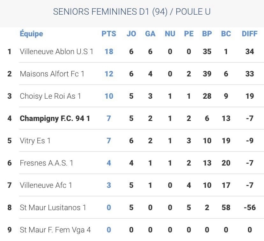The image size is (264, 241).
Task: Sort by the DIFF column header
Action: coord(249,33)
